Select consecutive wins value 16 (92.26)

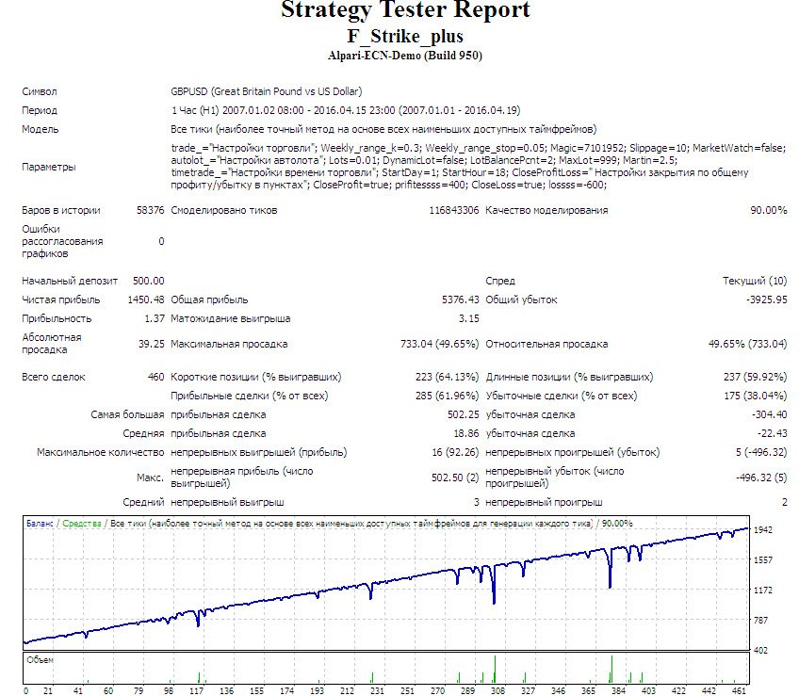point(455,453)
